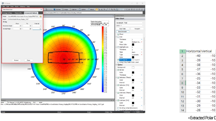216x121 pixels.
Task: Click the Folder path field
Action: (x=23, y=16)
